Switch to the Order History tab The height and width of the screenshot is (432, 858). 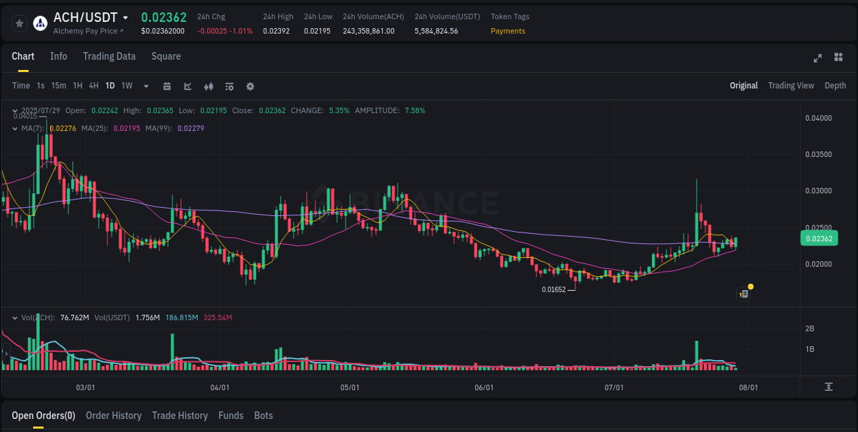113,416
